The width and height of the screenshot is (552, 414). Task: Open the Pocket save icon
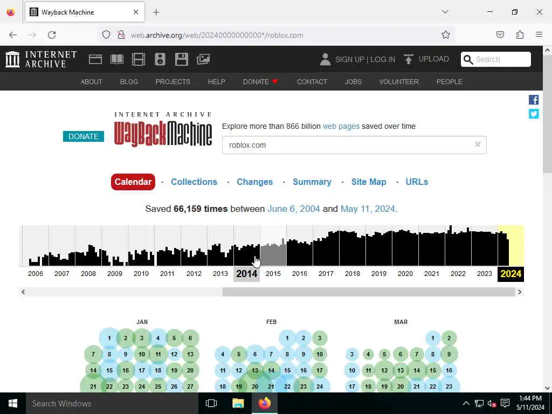click(x=500, y=34)
